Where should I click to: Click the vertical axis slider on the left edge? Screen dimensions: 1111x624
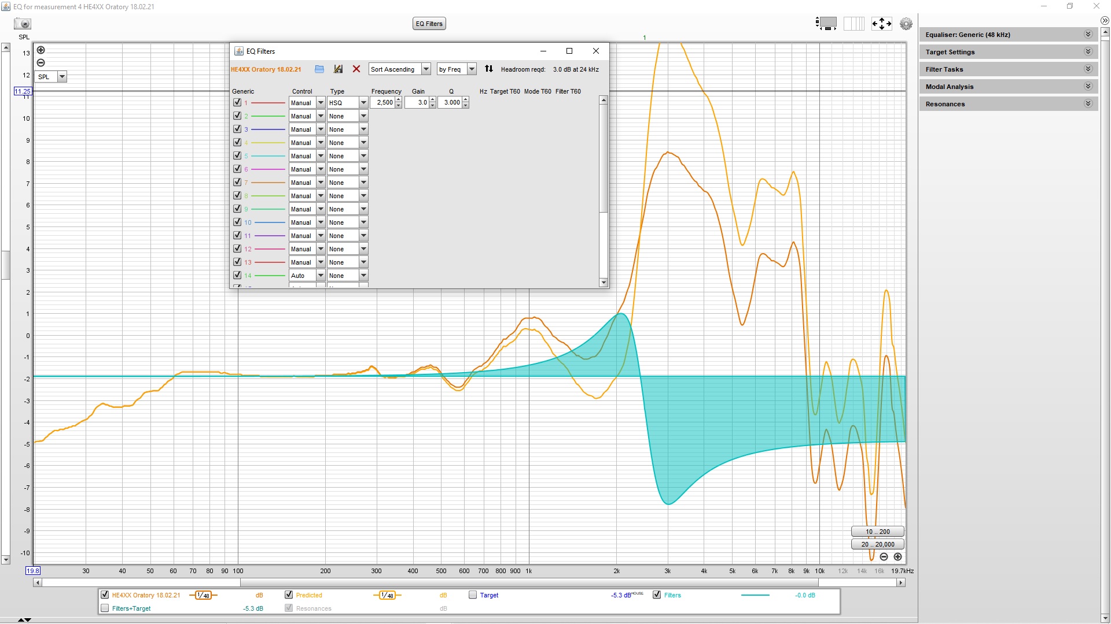[6, 265]
